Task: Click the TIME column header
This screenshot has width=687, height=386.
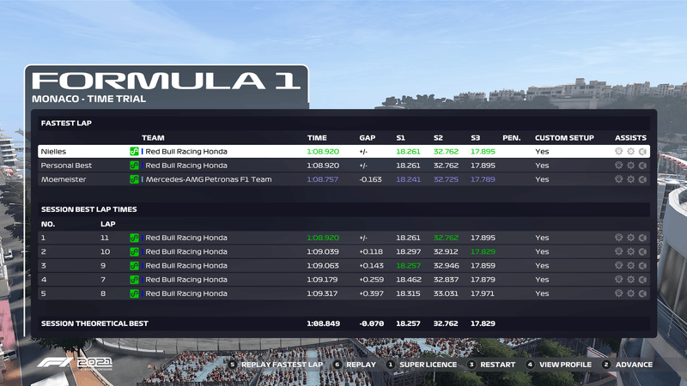Action: [317, 138]
